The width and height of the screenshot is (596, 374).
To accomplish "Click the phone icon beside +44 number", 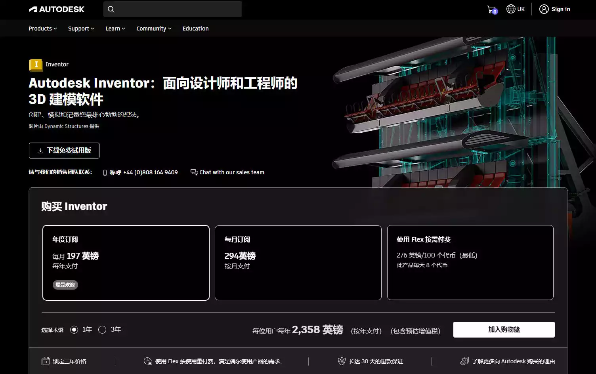I will point(105,173).
